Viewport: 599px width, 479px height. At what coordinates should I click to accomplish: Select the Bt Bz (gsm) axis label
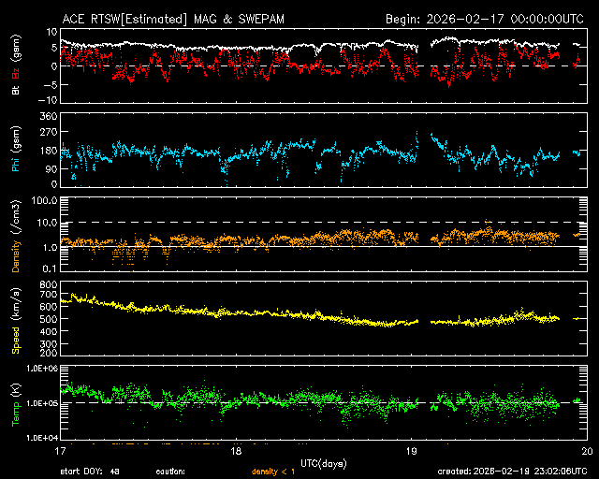16,66
